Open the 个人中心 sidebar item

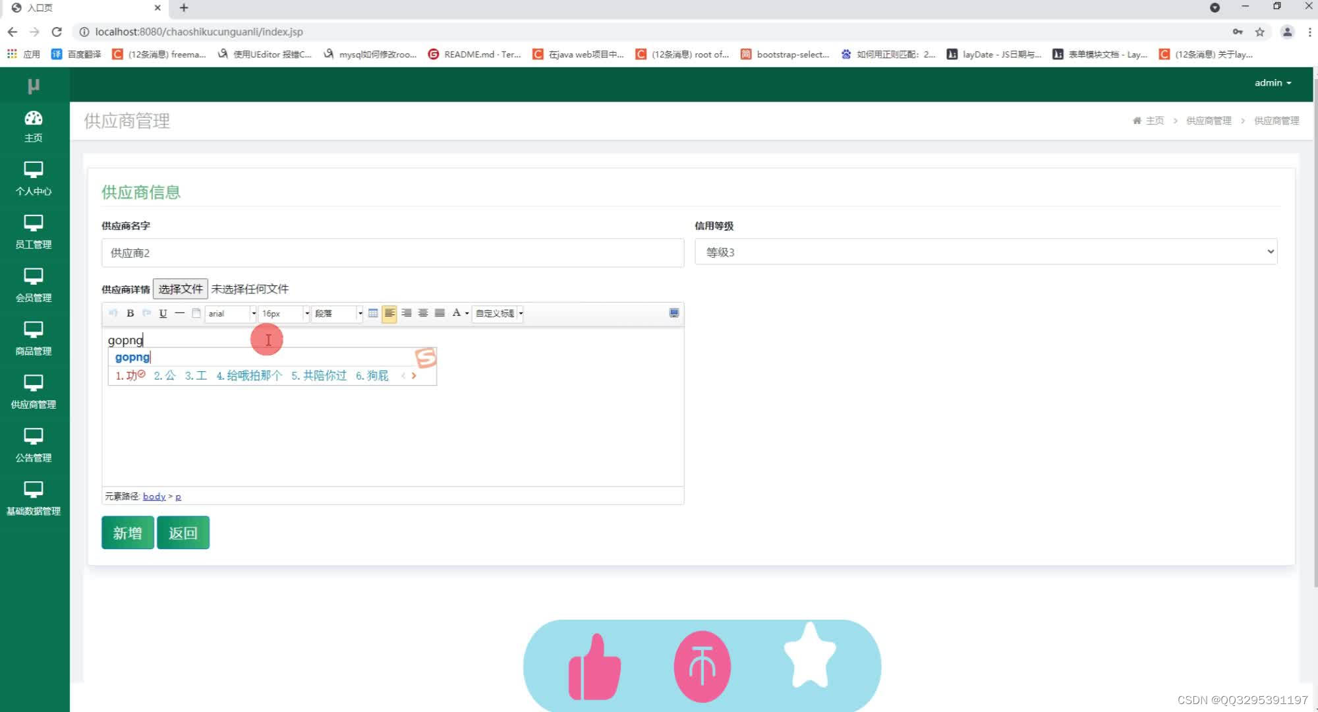coord(34,179)
